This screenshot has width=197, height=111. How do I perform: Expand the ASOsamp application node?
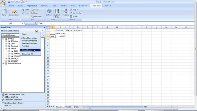6,41
